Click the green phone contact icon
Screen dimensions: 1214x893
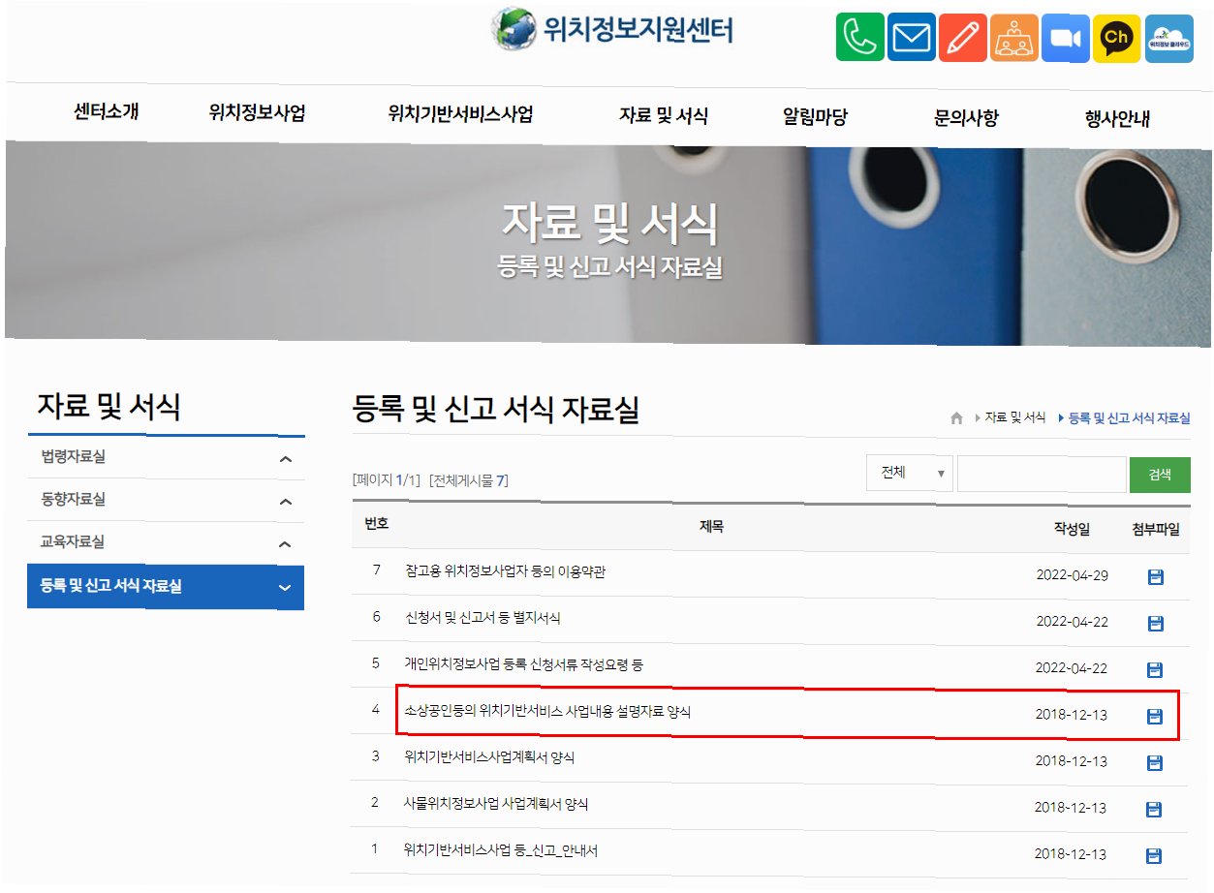click(x=860, y=38)
